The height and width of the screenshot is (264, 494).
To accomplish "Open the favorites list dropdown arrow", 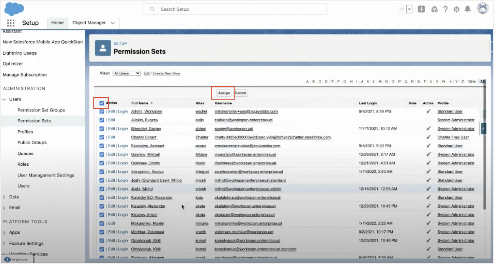I will [x=409, y=9].
